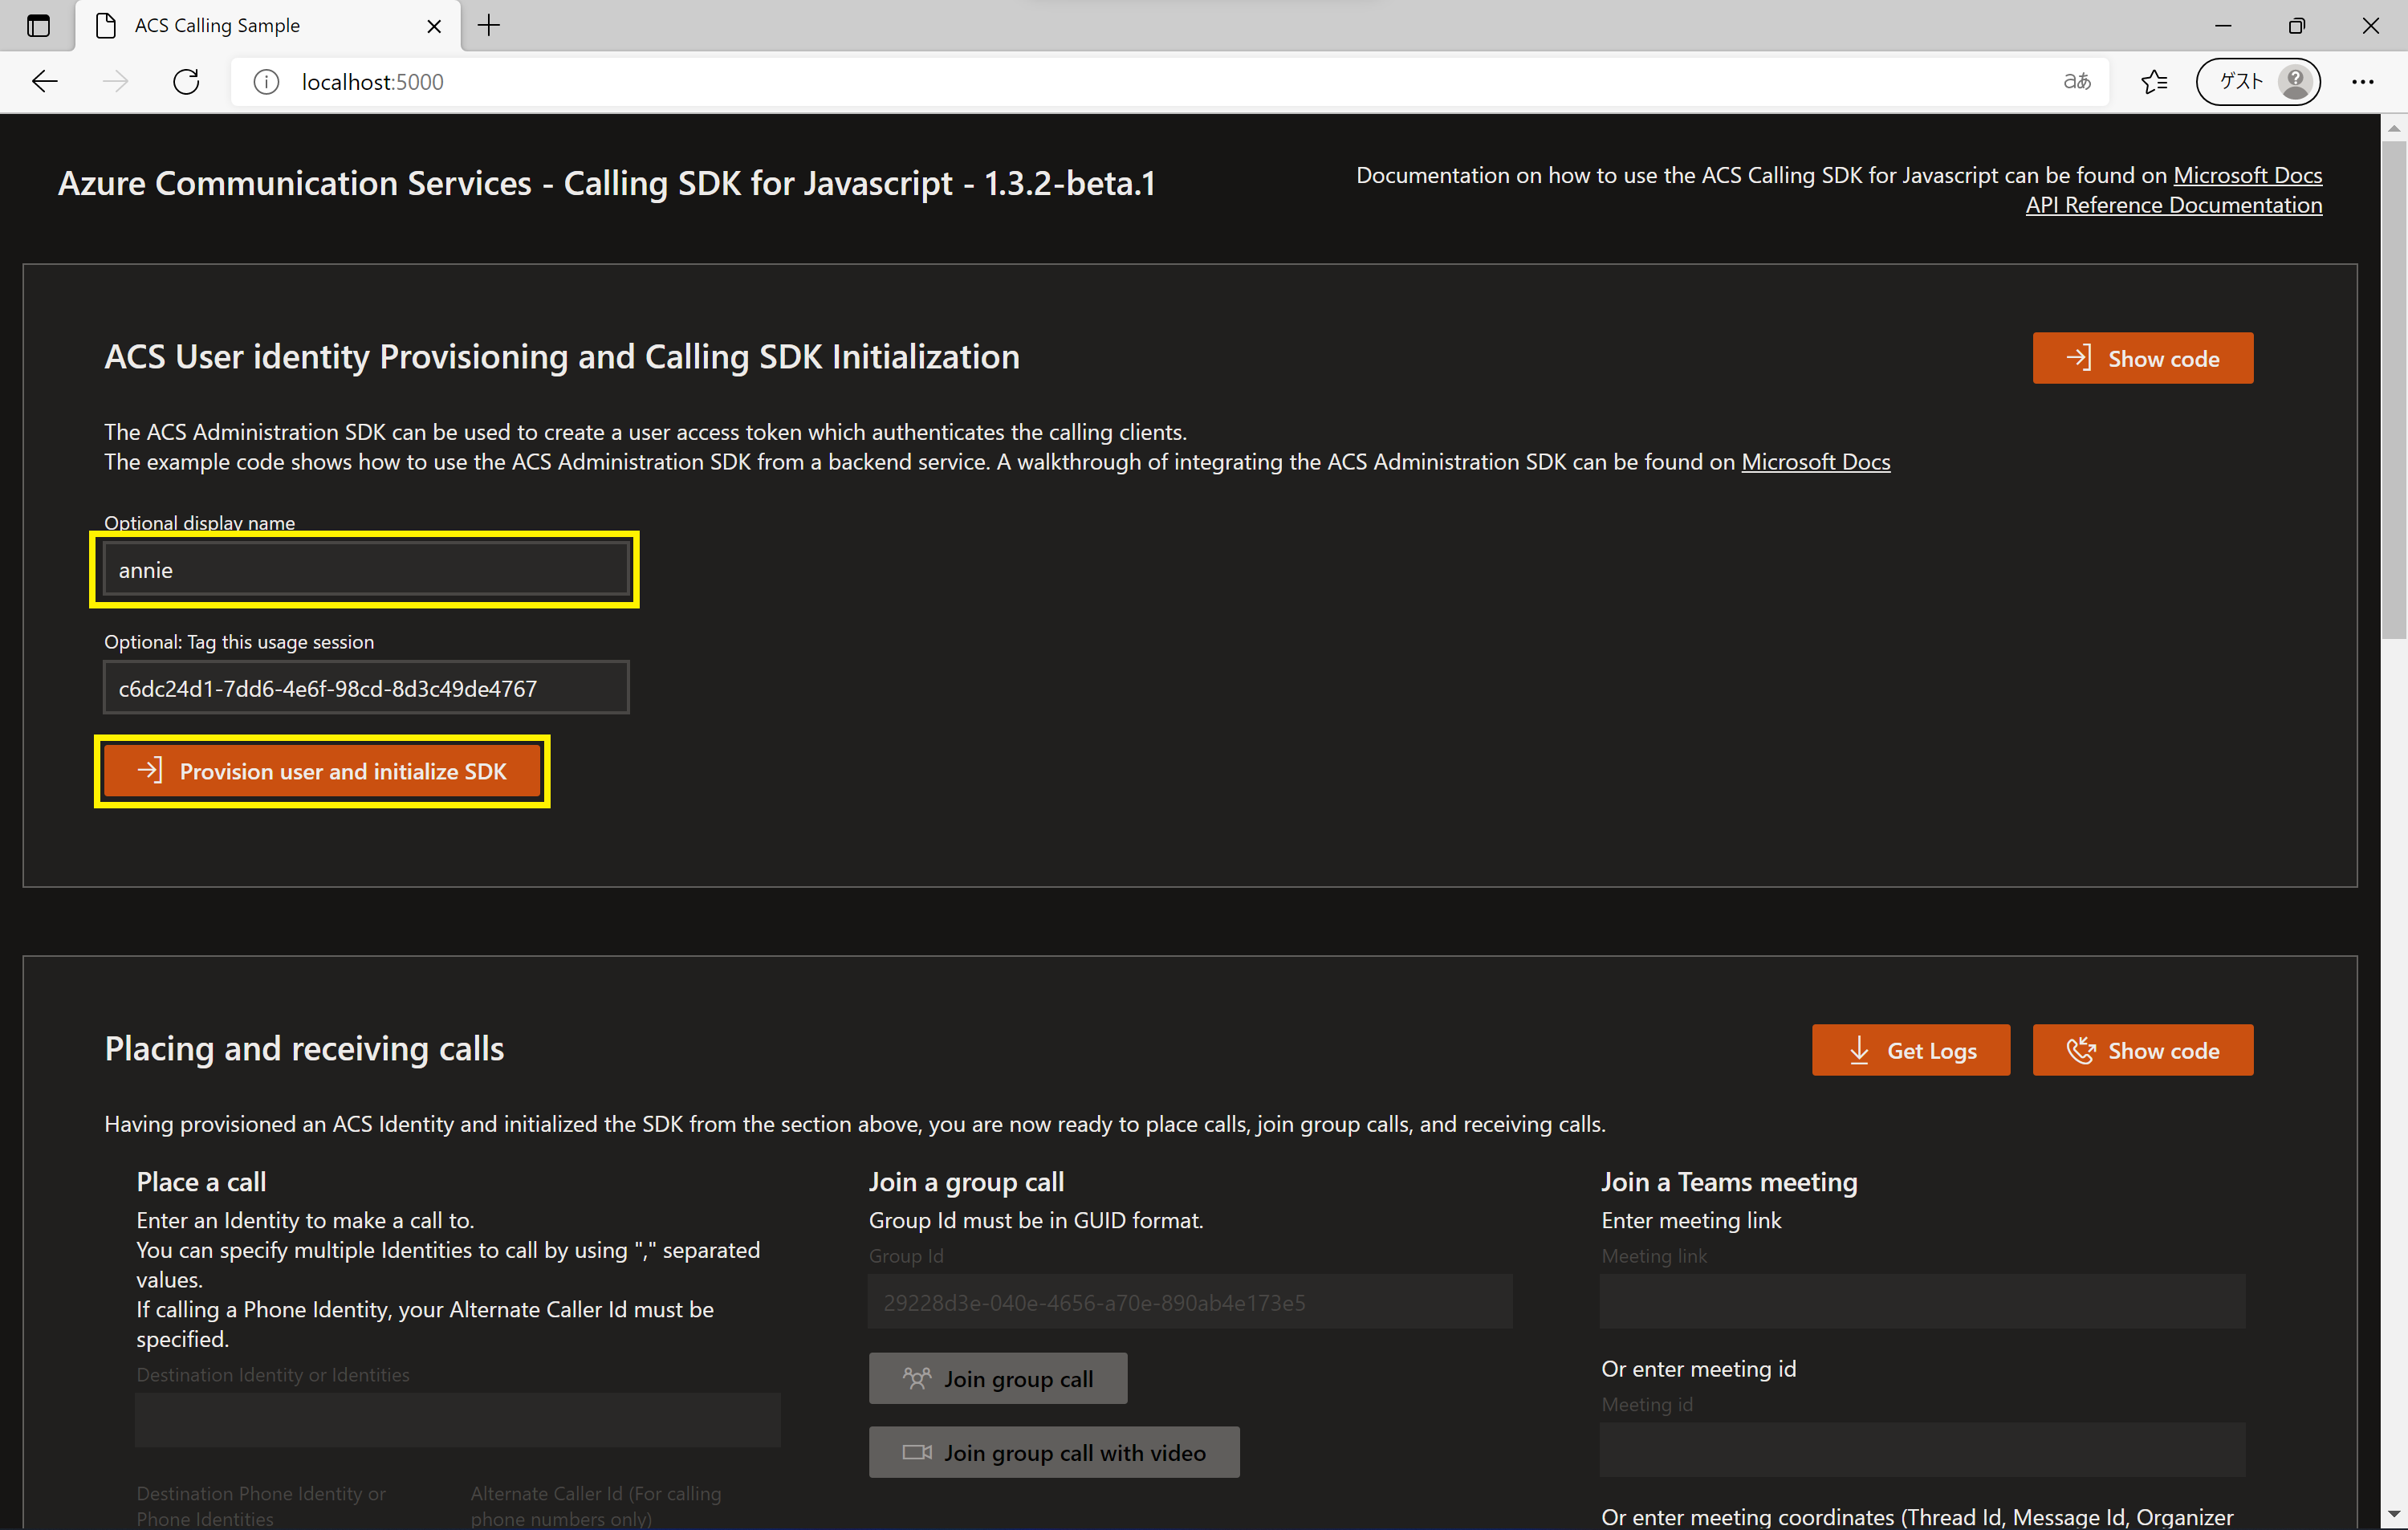Open a new tab with plus icon

click(489, 26)
